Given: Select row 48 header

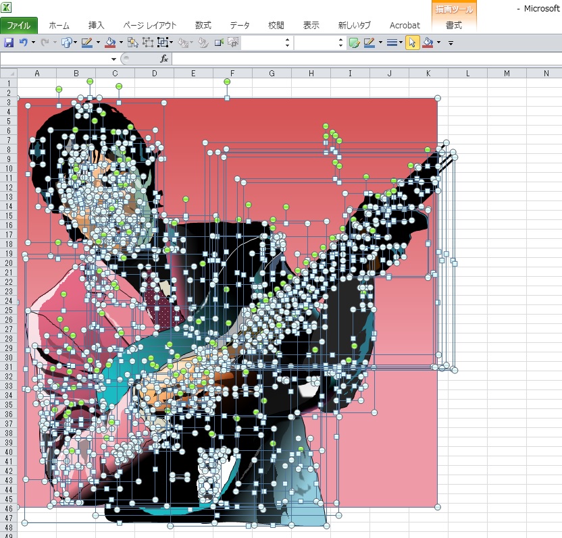Looking at the screenshot, I should (9, 528).
